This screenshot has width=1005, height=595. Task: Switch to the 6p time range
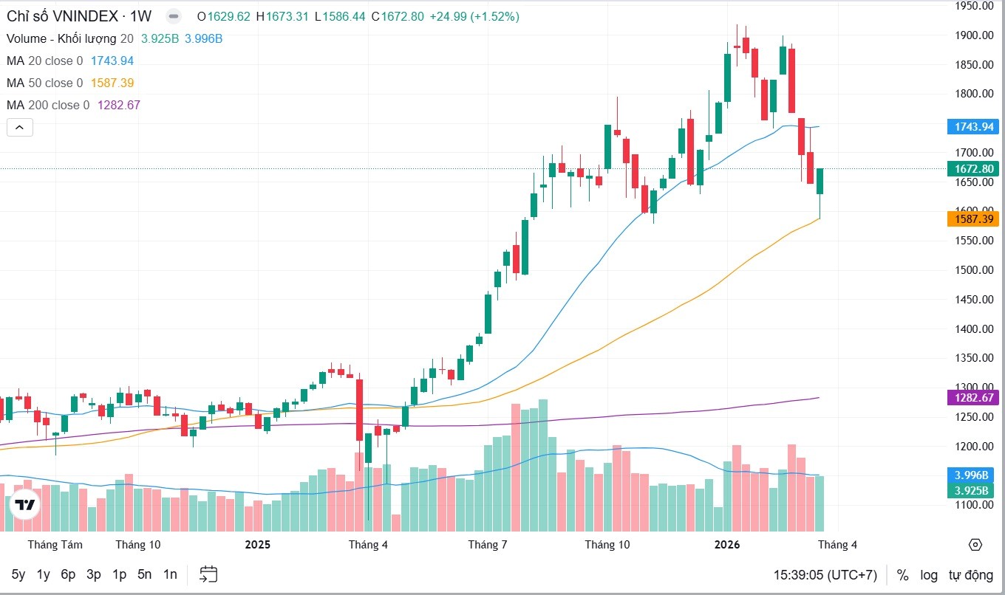coord(68,574)
